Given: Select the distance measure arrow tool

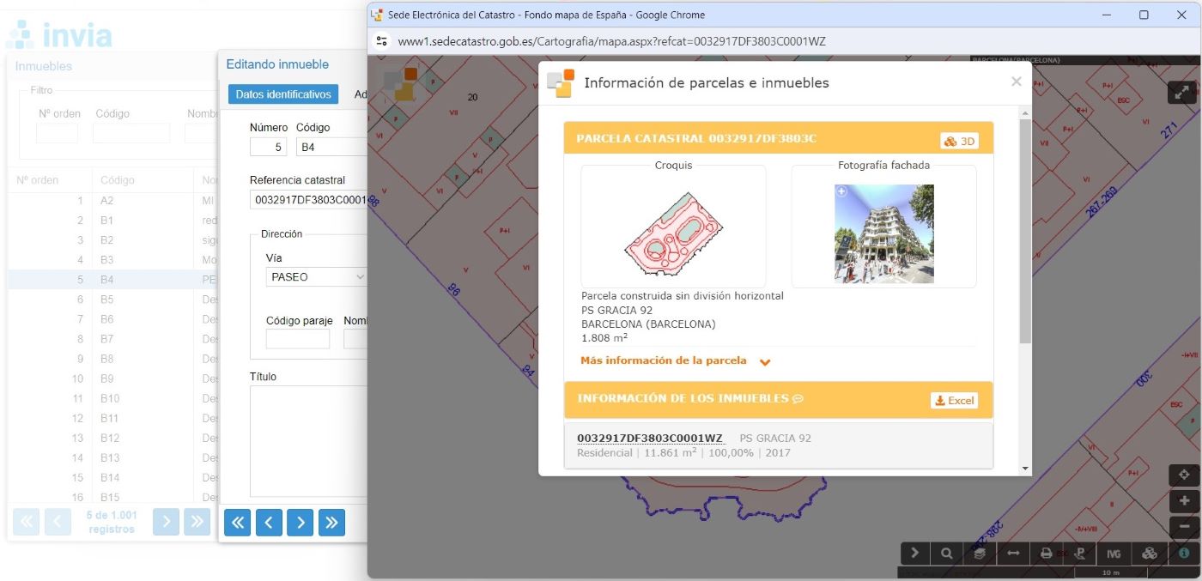Looking at the screenshot, I should 1013,554.
